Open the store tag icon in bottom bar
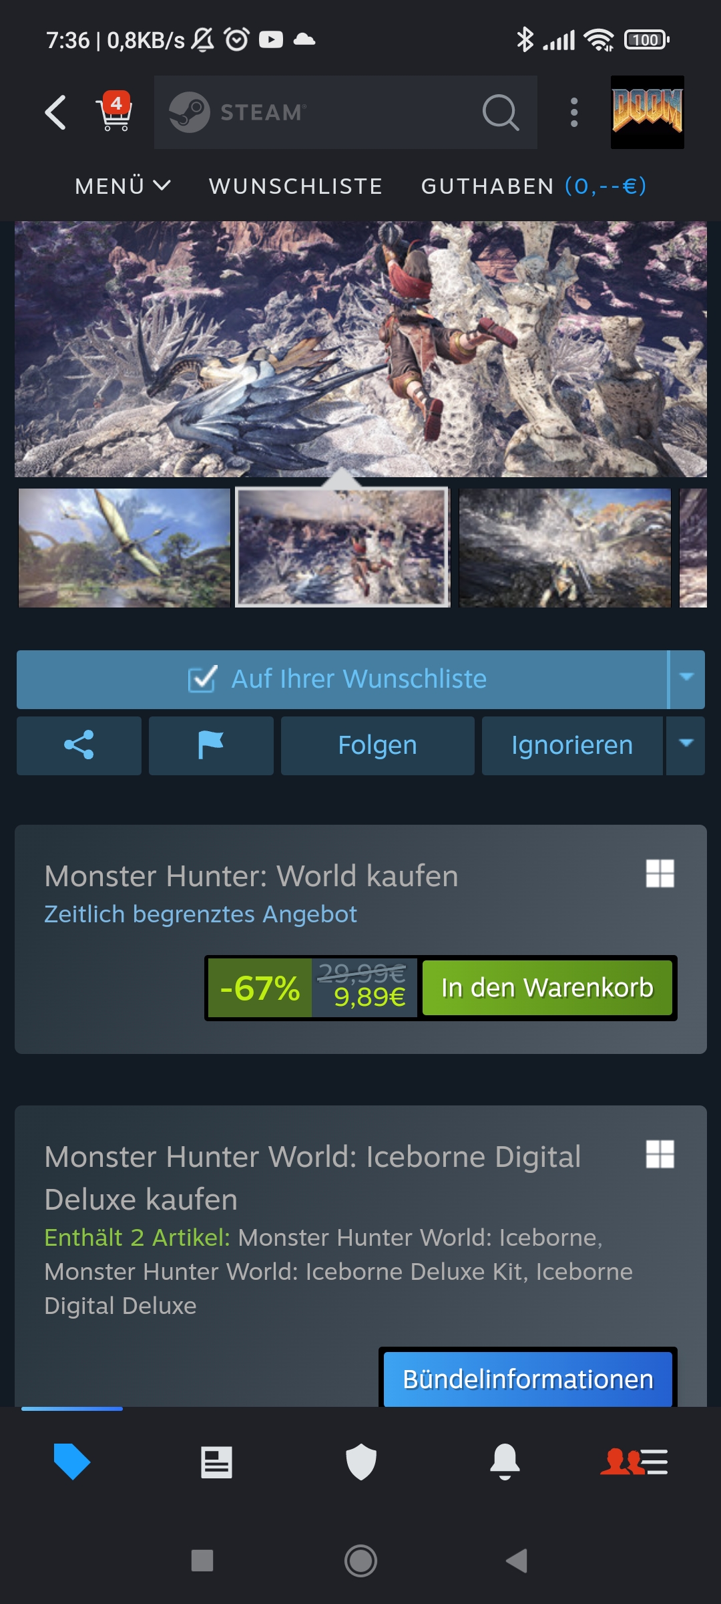Screen dimensions: 721x1604 [71, 1462]
